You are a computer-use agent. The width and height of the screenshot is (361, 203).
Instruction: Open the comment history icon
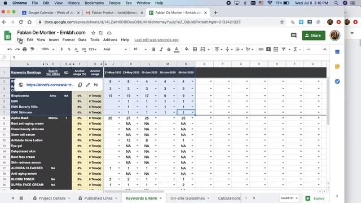[x=293, y=35]
